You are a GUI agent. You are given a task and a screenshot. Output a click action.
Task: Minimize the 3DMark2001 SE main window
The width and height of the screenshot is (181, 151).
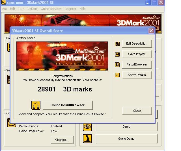click(x=148, y=3)
